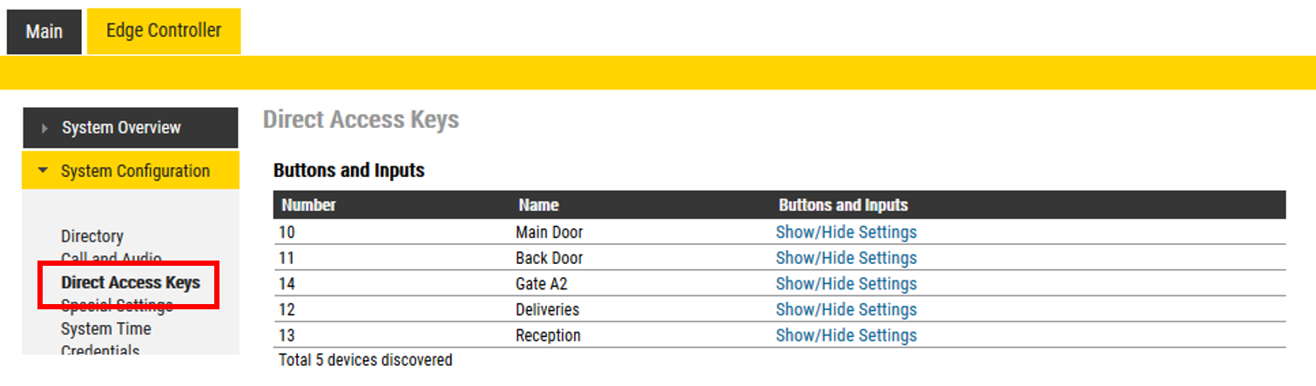Click the Number column header
Image resolution: width=1316 pixels, height=386 pixels.
pos(308,206)
